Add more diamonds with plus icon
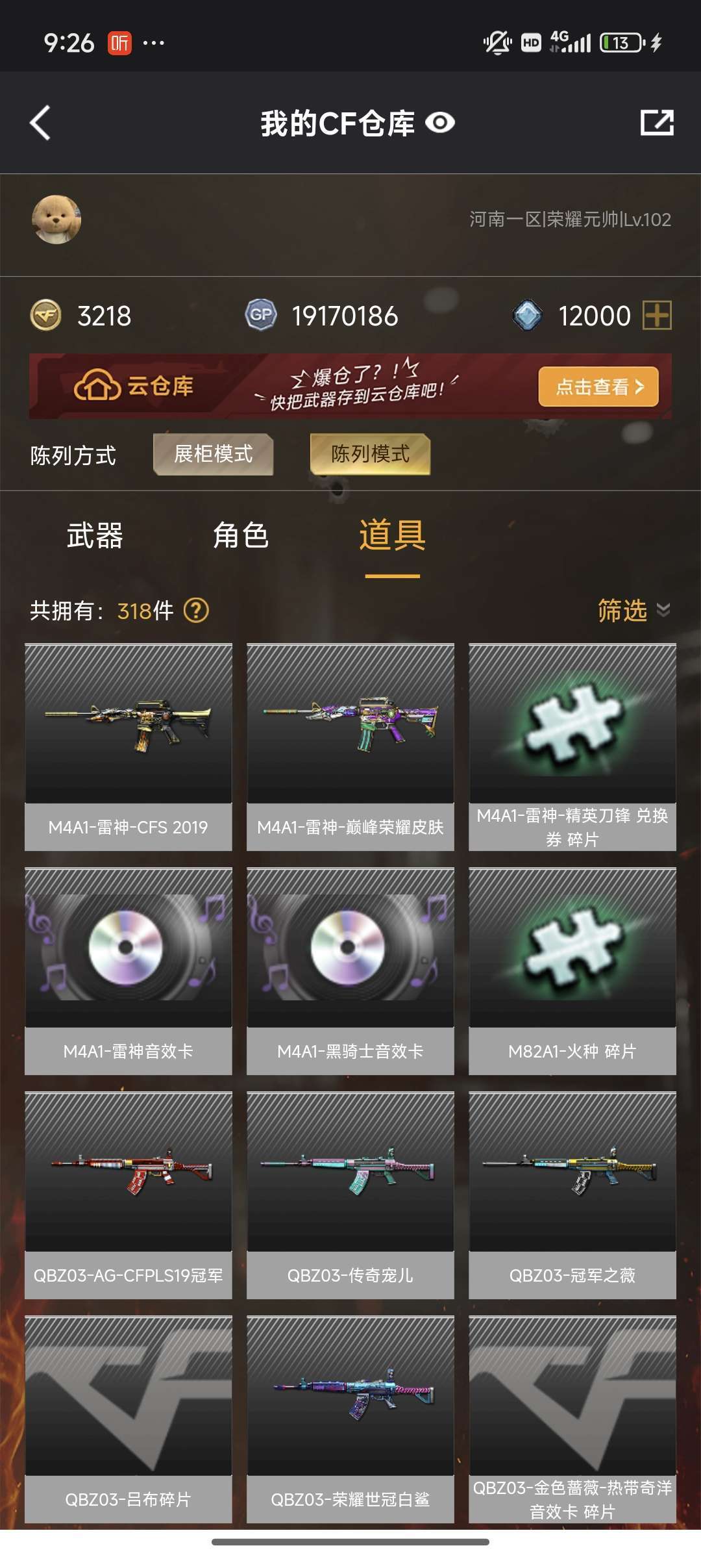The image size is (701, 1559). coord(657,316)
